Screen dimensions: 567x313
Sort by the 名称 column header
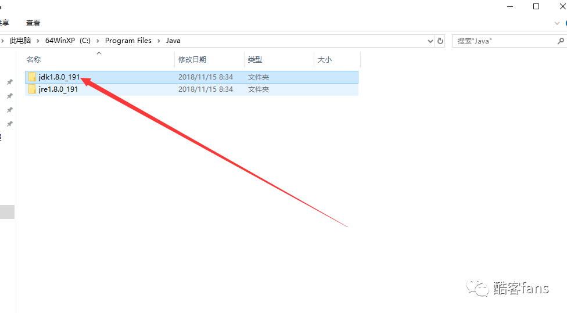(x=99, y=60)
